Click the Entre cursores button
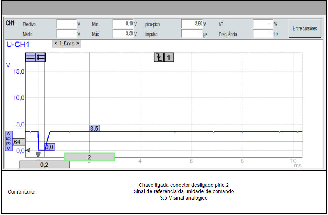The height and width of the screenshot is (215, 328). pyautogui.click(x=304, y=29)
